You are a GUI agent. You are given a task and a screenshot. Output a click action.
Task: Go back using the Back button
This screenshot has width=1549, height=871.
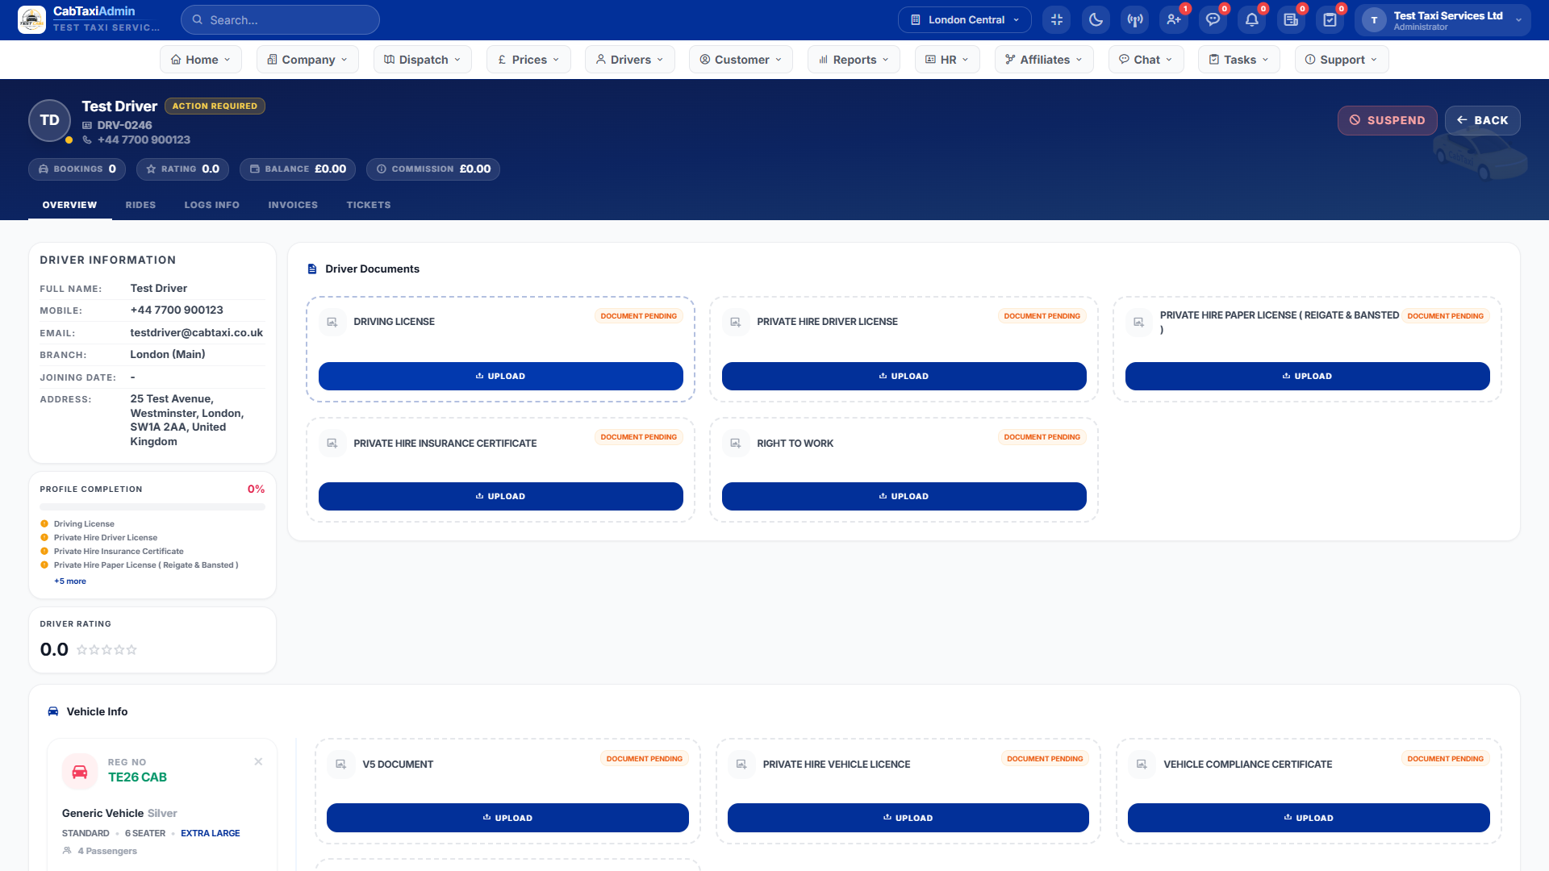pyautogui.click(x=1483, y=120)
